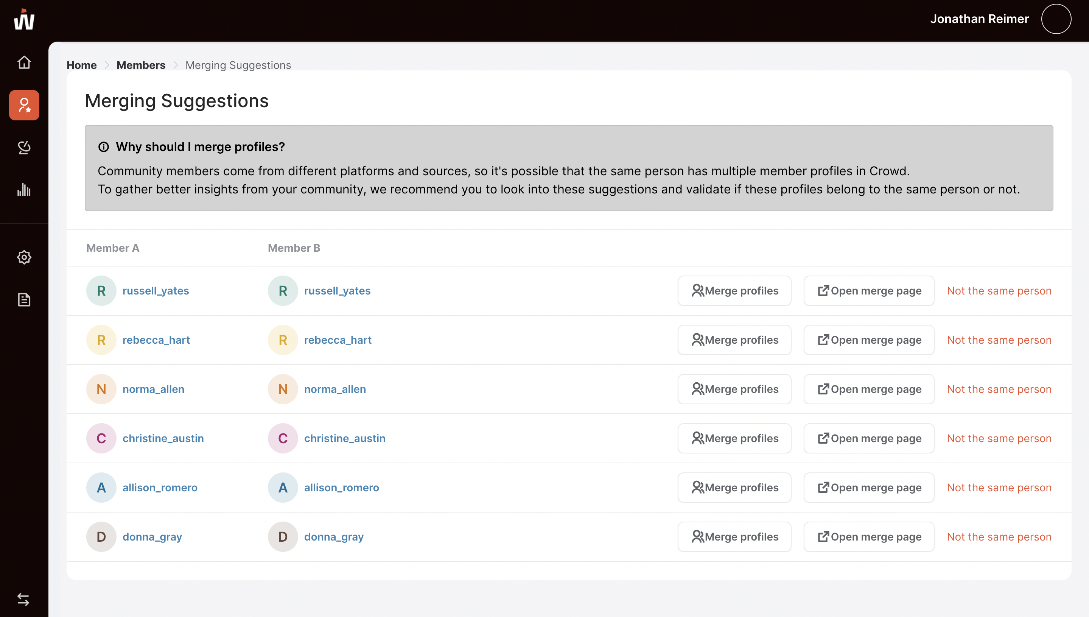Screen dimensions: 1089x617
Task: Click the collapse sidebar arrows icon
Action: pos(23,599)
